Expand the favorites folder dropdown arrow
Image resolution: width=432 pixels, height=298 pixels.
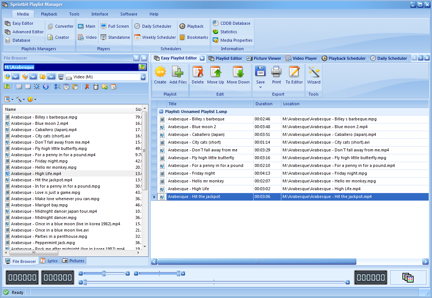tap(52, 77)
